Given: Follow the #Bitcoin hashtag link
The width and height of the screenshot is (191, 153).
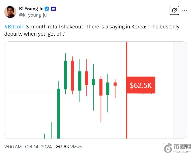Looking at the screenshot, I should pyautogui.click(x=14, y=27).
